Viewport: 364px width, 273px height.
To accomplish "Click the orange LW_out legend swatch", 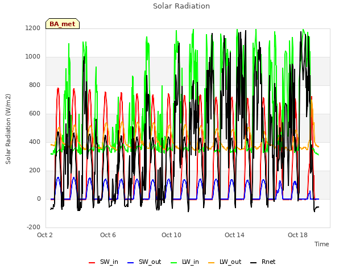I will click(212, 263).
